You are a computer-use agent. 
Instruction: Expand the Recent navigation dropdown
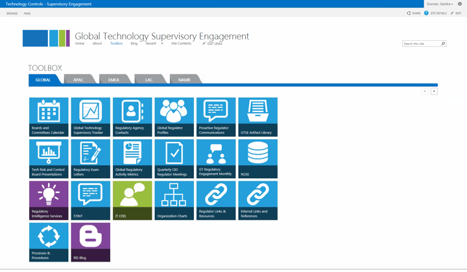[x=162, y=43]
